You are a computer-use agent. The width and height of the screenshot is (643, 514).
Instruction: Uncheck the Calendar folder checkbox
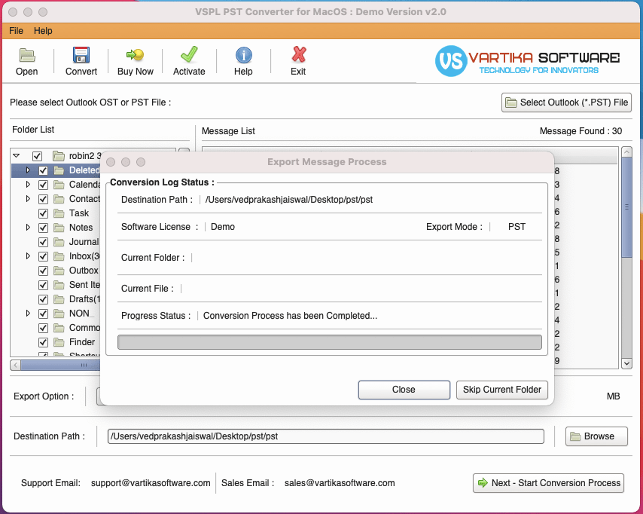click(43, 185)
